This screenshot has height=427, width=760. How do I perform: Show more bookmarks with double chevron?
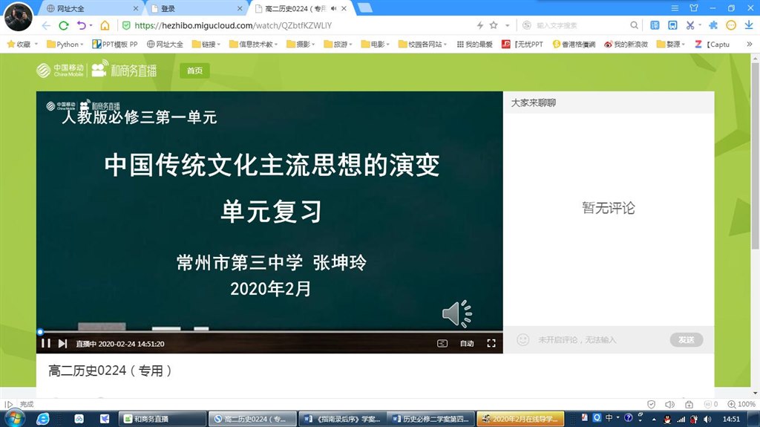(x=750, y=44)
